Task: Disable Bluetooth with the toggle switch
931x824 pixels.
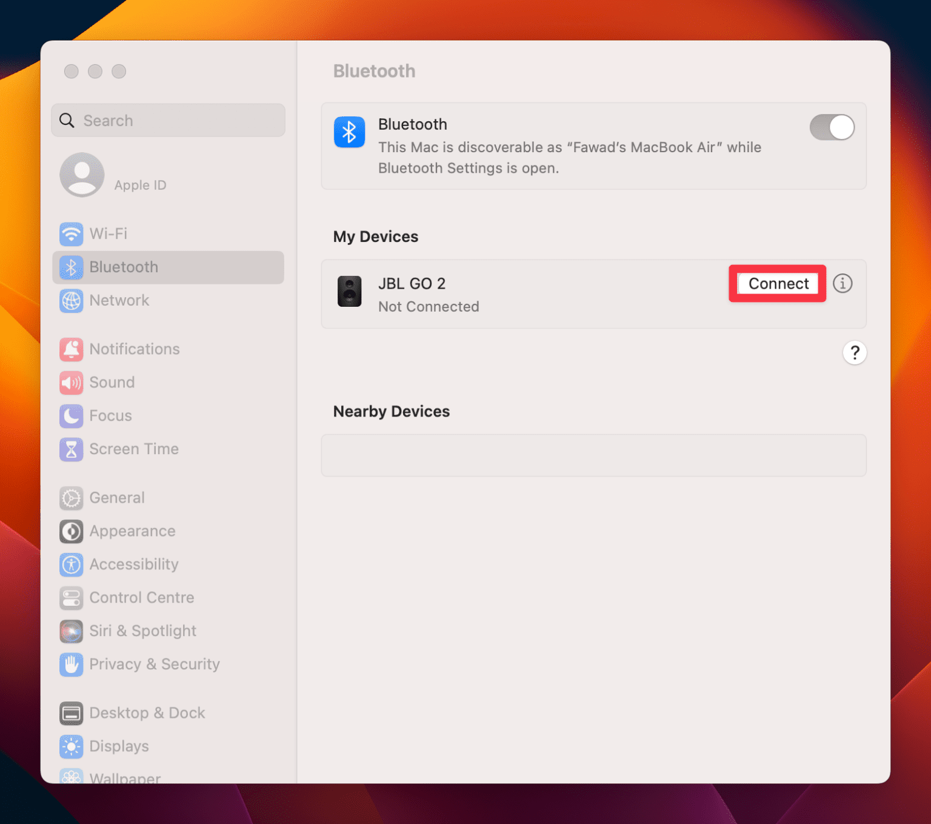Action: point(832,127)
